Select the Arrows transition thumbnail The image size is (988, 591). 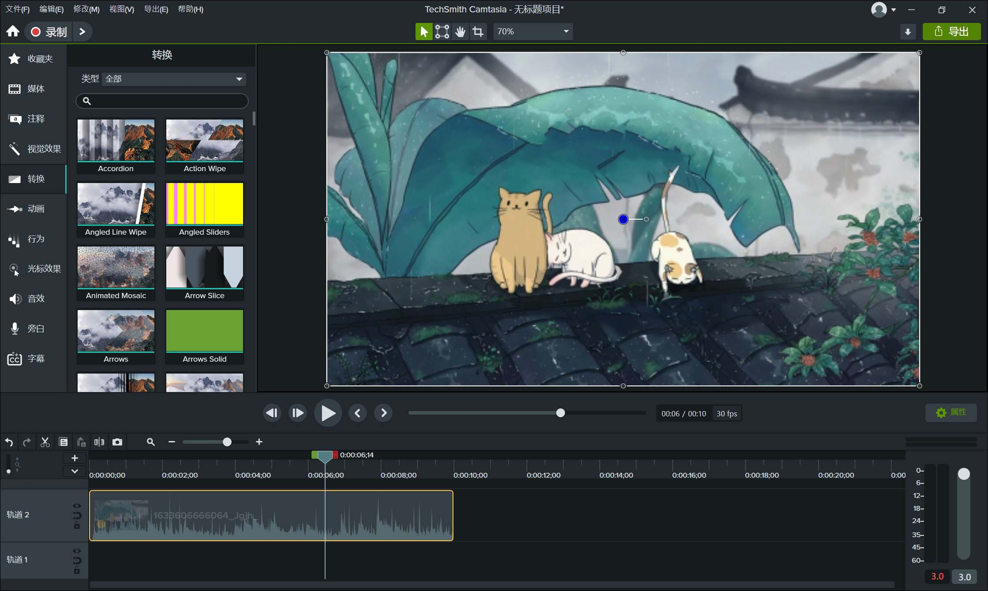click(116, 337)
